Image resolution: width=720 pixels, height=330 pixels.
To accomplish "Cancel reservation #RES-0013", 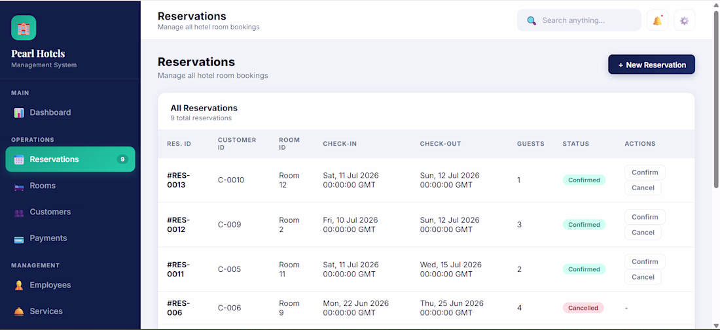I will (x=643, y=188).
